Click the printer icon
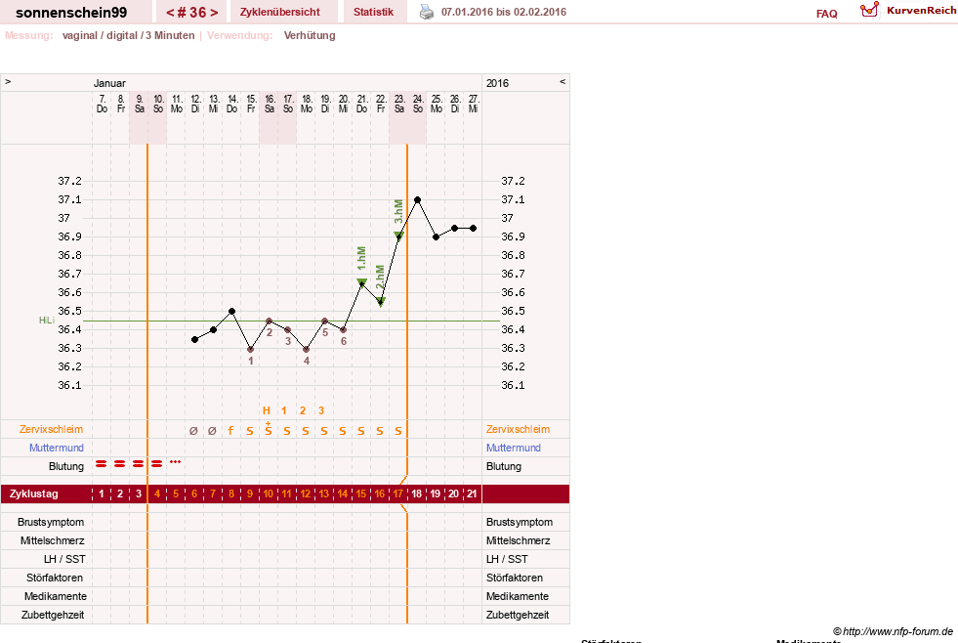This screenshot has width=958, height=643. coord(427,12)
